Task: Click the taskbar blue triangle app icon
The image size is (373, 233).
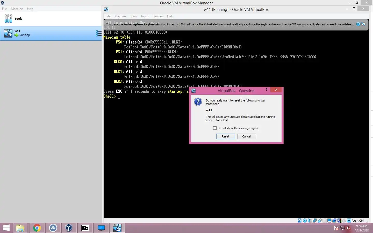Action: 53,228
